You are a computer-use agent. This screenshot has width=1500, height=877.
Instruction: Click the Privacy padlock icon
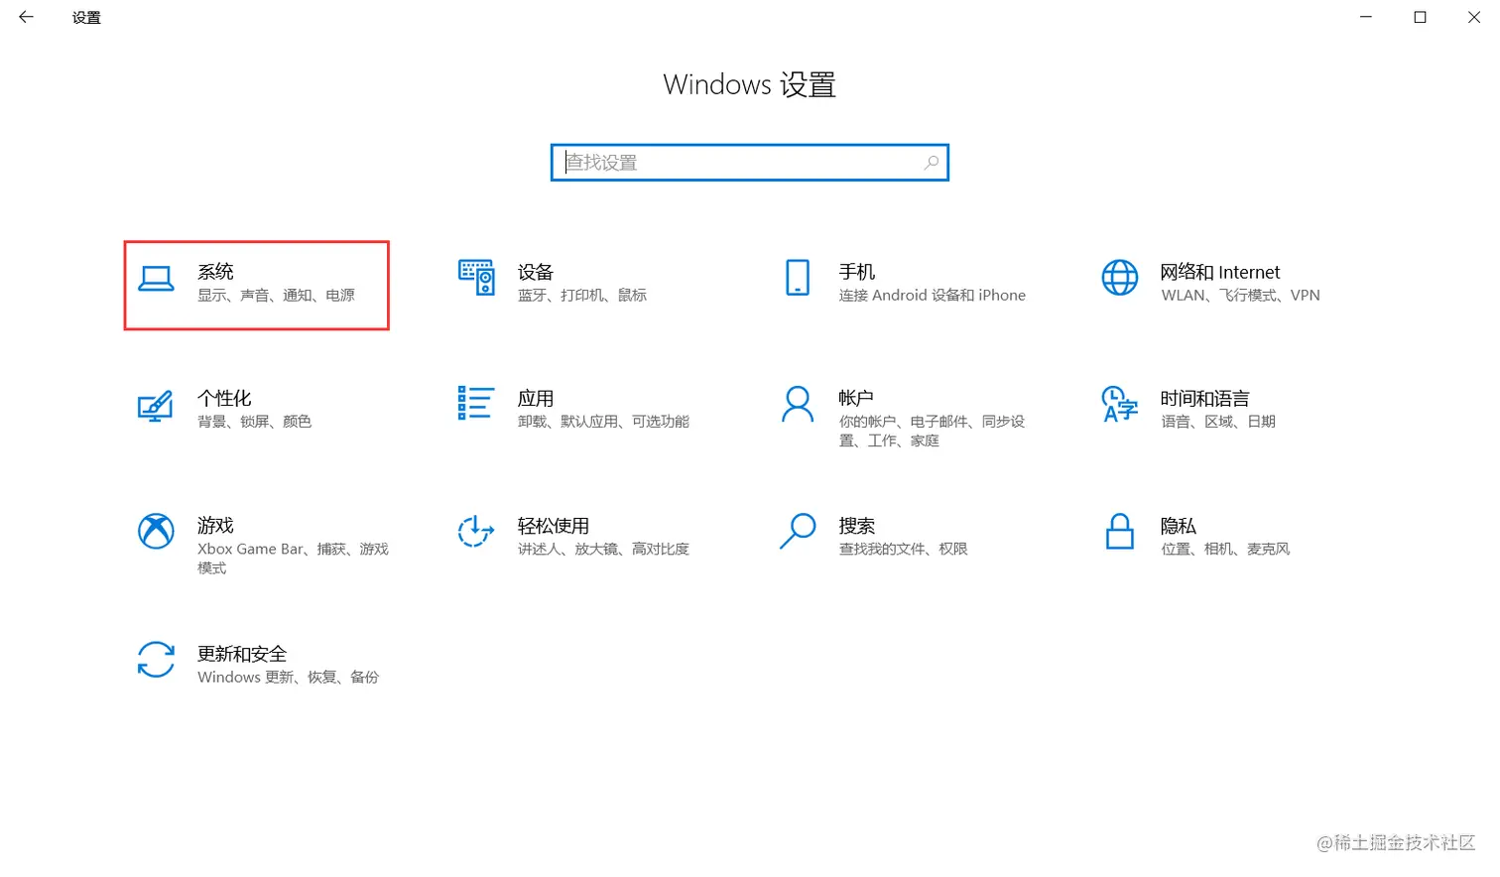point(1120,531)
